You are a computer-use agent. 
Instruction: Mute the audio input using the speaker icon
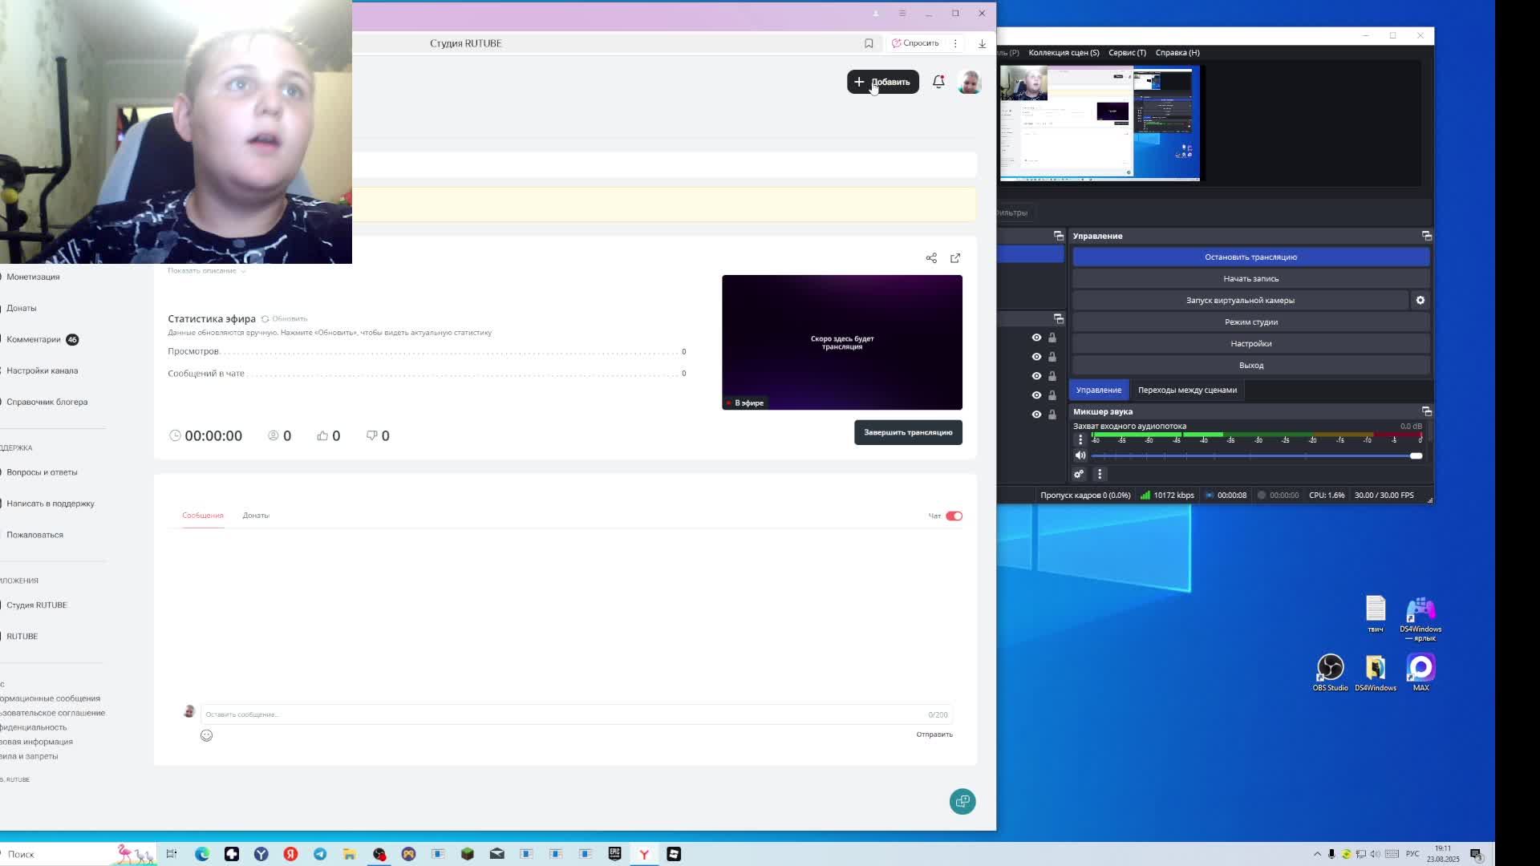tap(1080, 455)
